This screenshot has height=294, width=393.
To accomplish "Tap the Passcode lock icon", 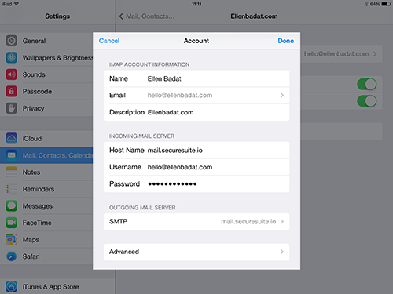I will pyautogui.click(x=11, y=92).
